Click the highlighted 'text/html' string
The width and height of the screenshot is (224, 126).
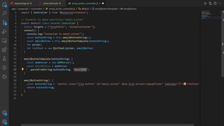coord(80,70)
